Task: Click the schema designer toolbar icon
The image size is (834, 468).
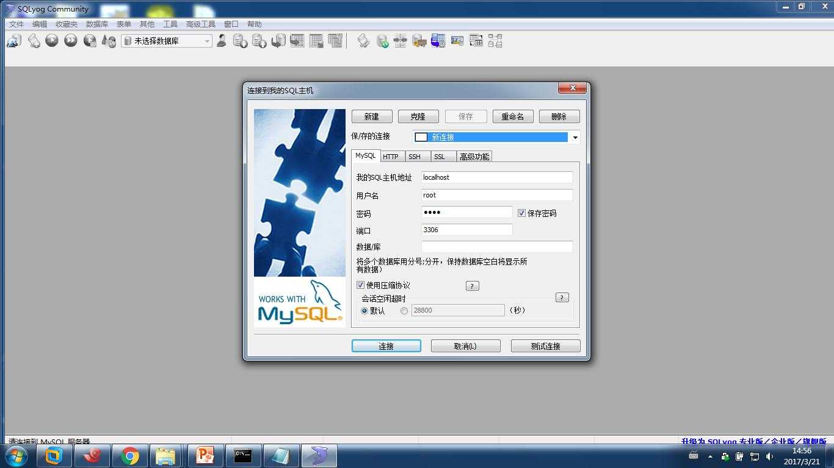Action: click(x=495, y=41)
